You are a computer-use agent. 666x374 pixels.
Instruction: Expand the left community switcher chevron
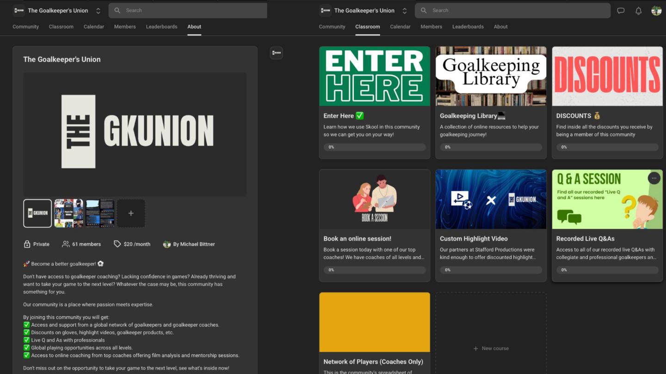point(98,11)
